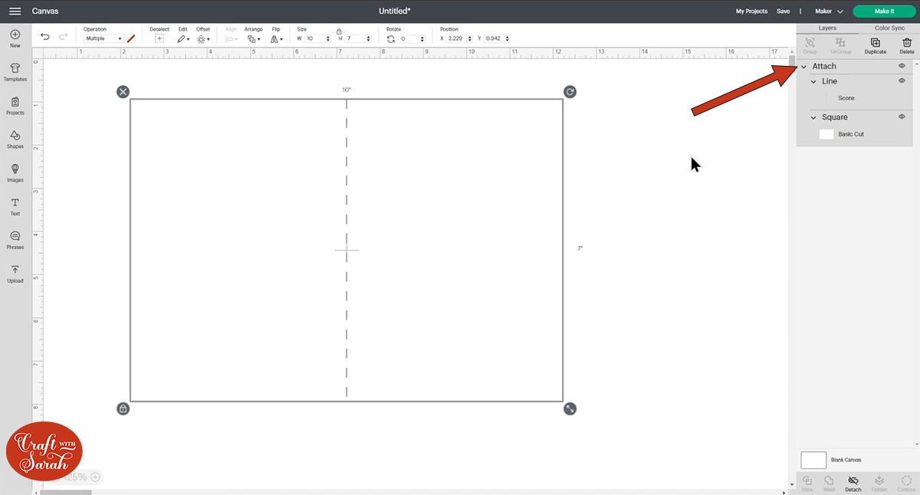This screenshot has height=495, width=920.
Task: Click the Basic Cut white color swatch
Action: (x=826, y=134)
